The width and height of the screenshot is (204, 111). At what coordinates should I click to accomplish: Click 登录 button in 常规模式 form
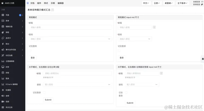coord(33,58)
